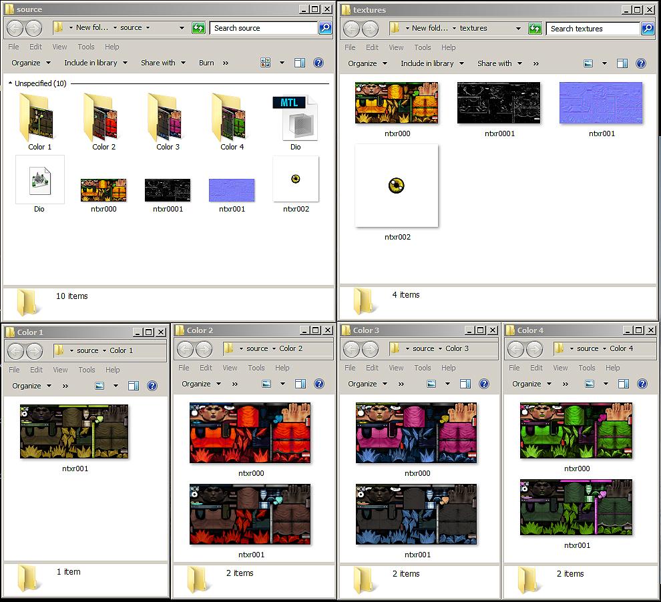661x602 pixels.
Task: Toggle the preview pane in source window
Action: [x=300, y=63]
